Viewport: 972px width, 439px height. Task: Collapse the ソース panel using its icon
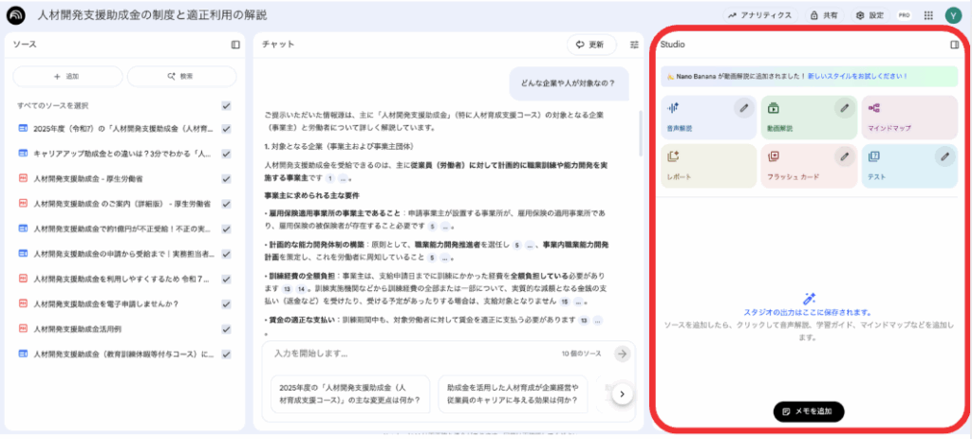[235, 45]
